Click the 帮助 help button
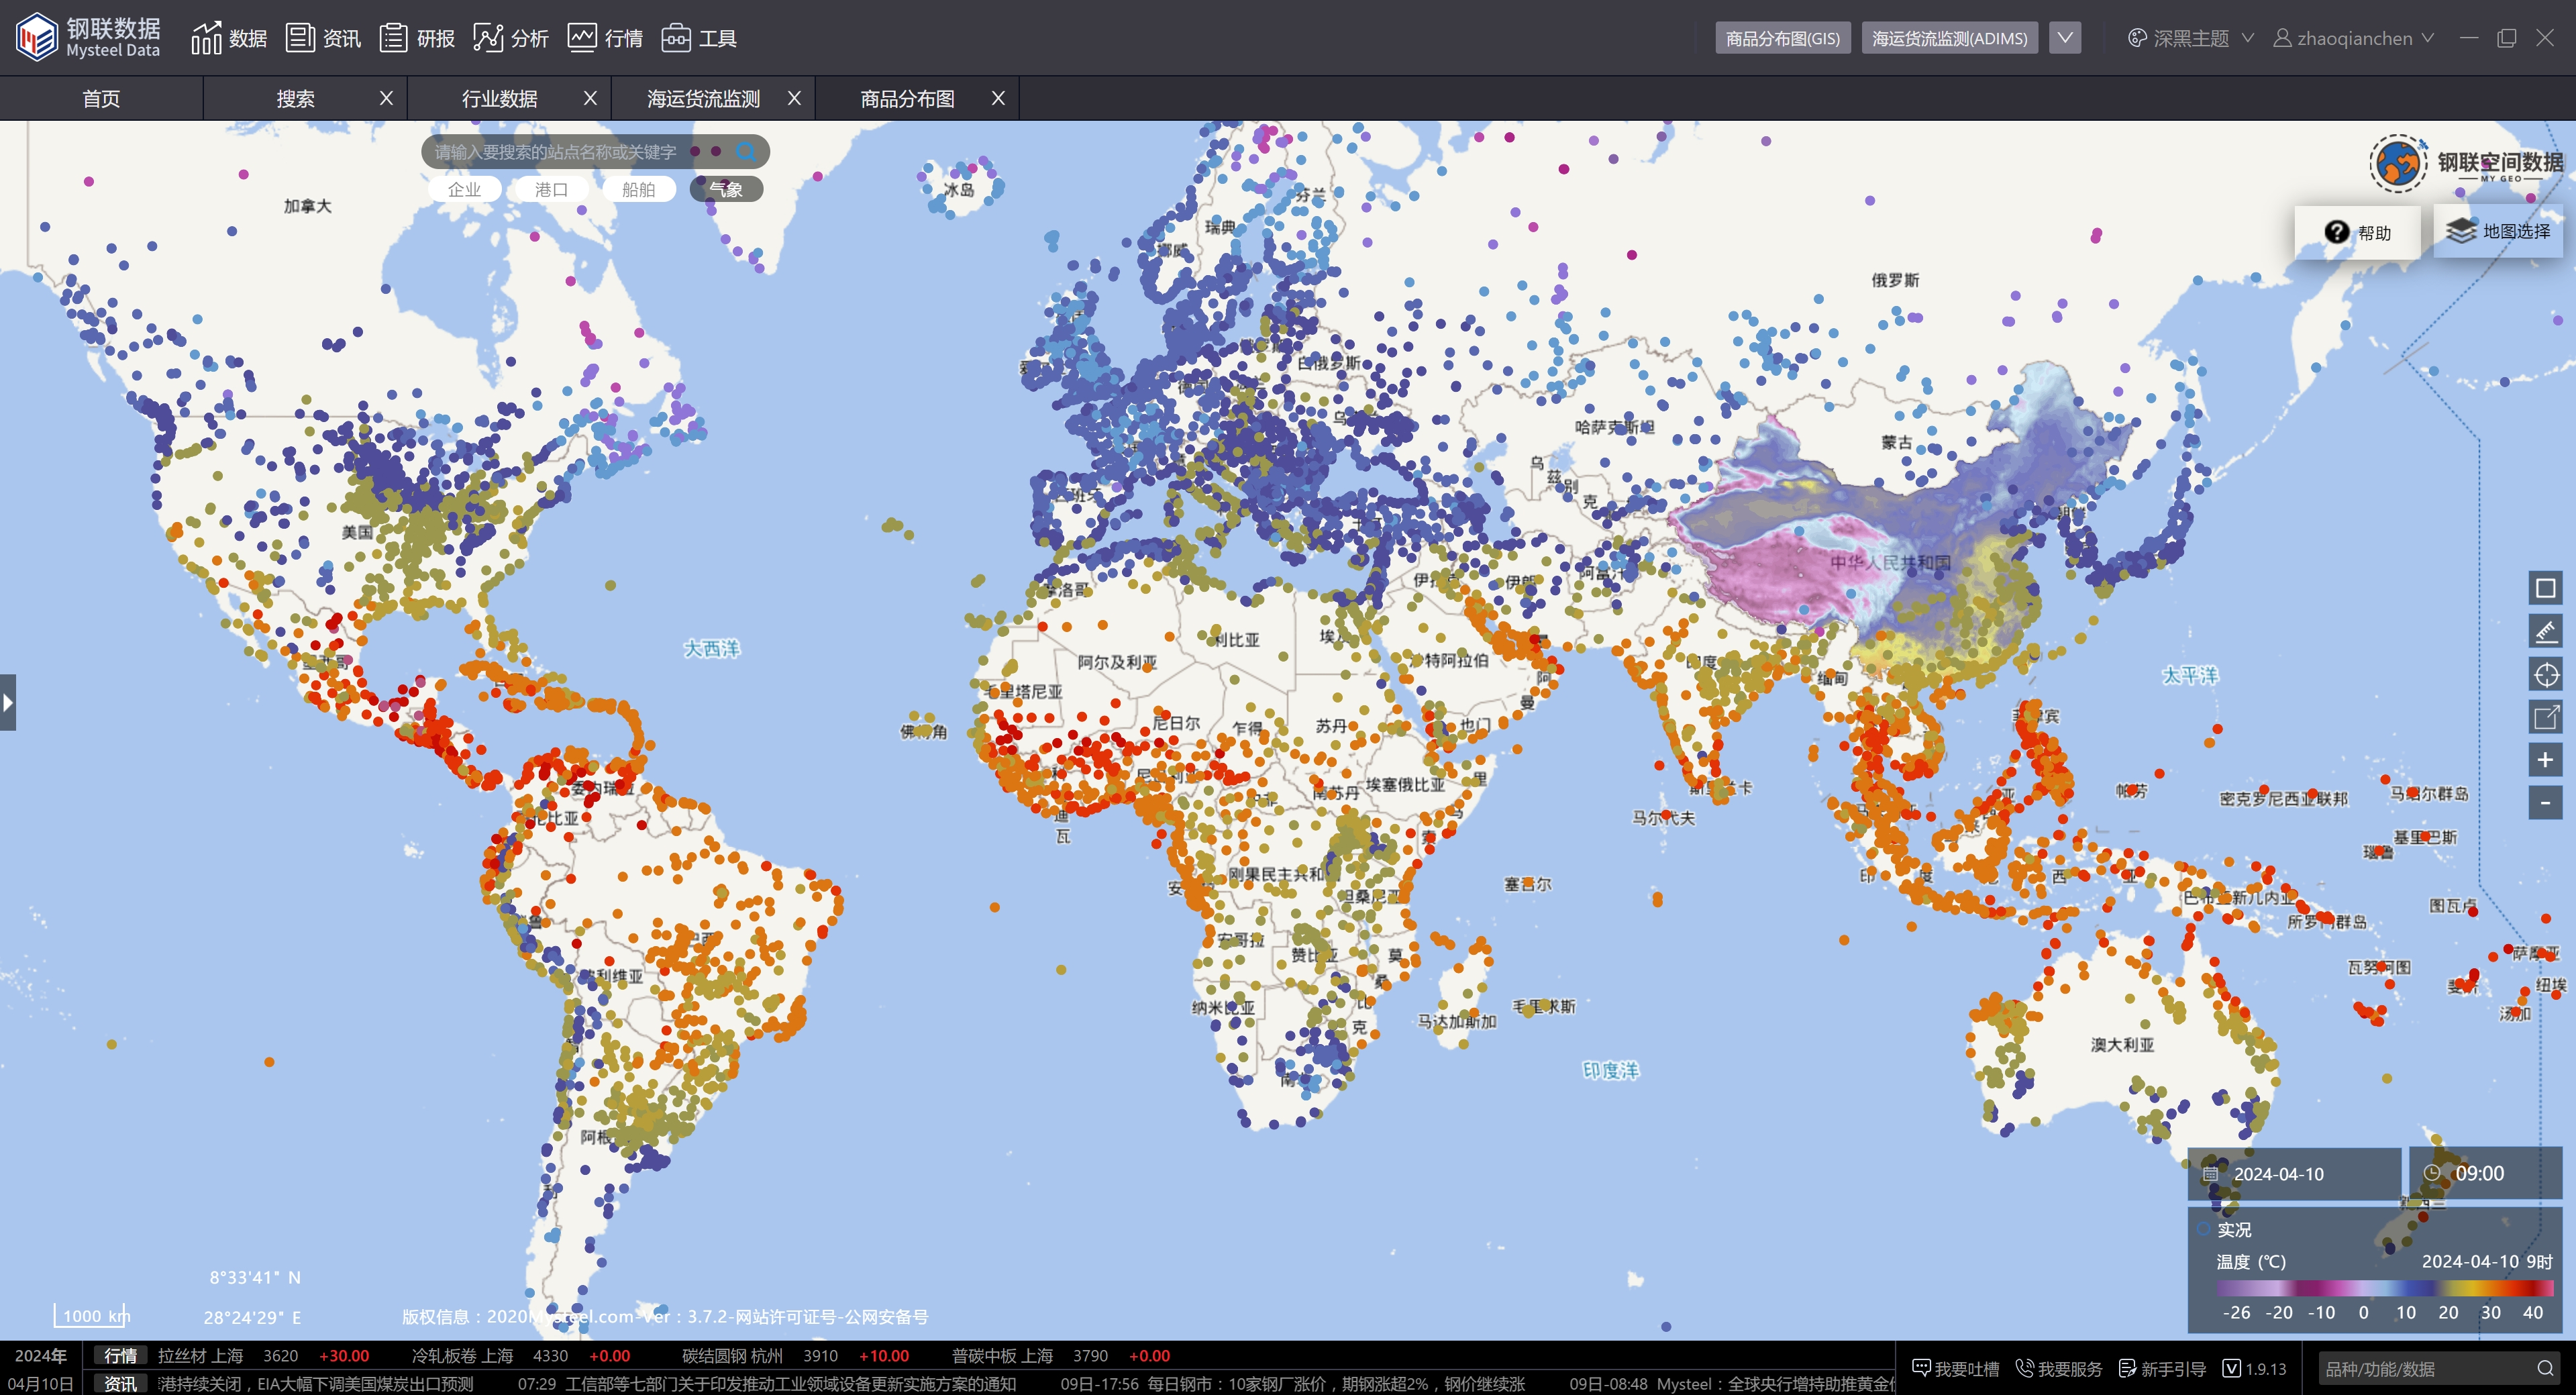The width and height of the screenshot is (2576, 1395). pyautogui.click(x=2357, y=232)
